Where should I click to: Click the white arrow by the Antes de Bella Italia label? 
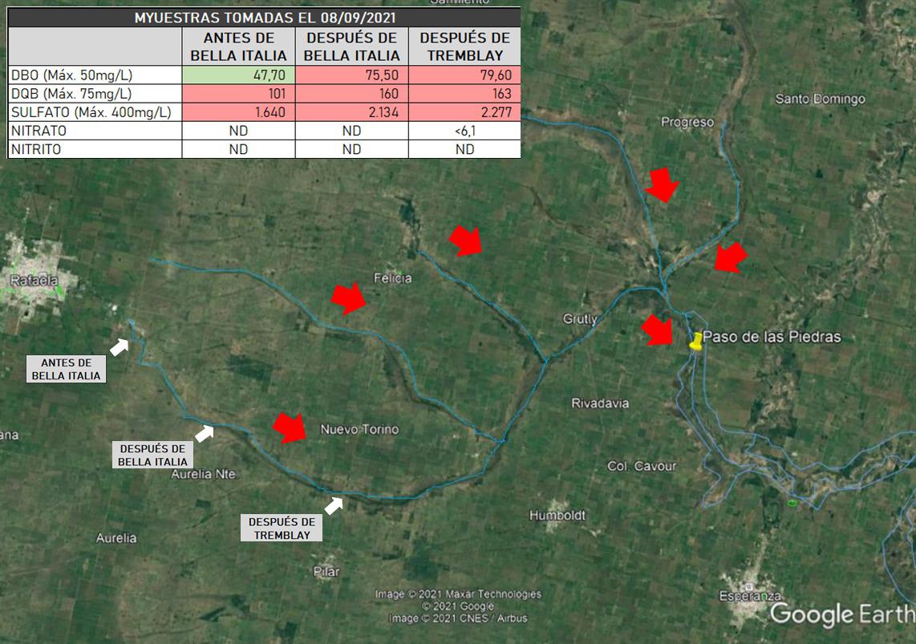[120, 346]
